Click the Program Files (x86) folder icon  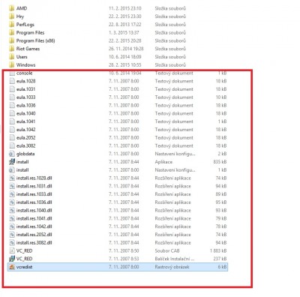pos(11,40)
